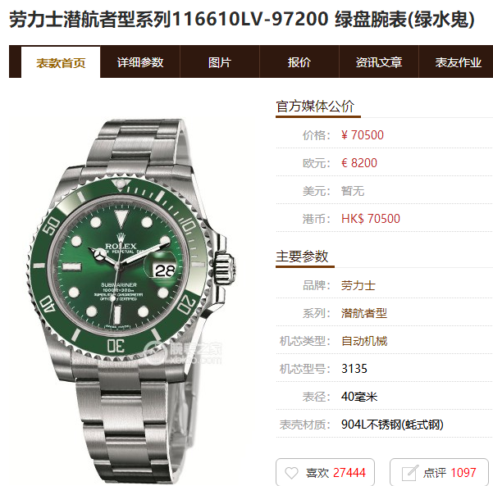Screen dimensions: 493x486
Task: Open the 表友作业 tab
Action: point(458,62)
